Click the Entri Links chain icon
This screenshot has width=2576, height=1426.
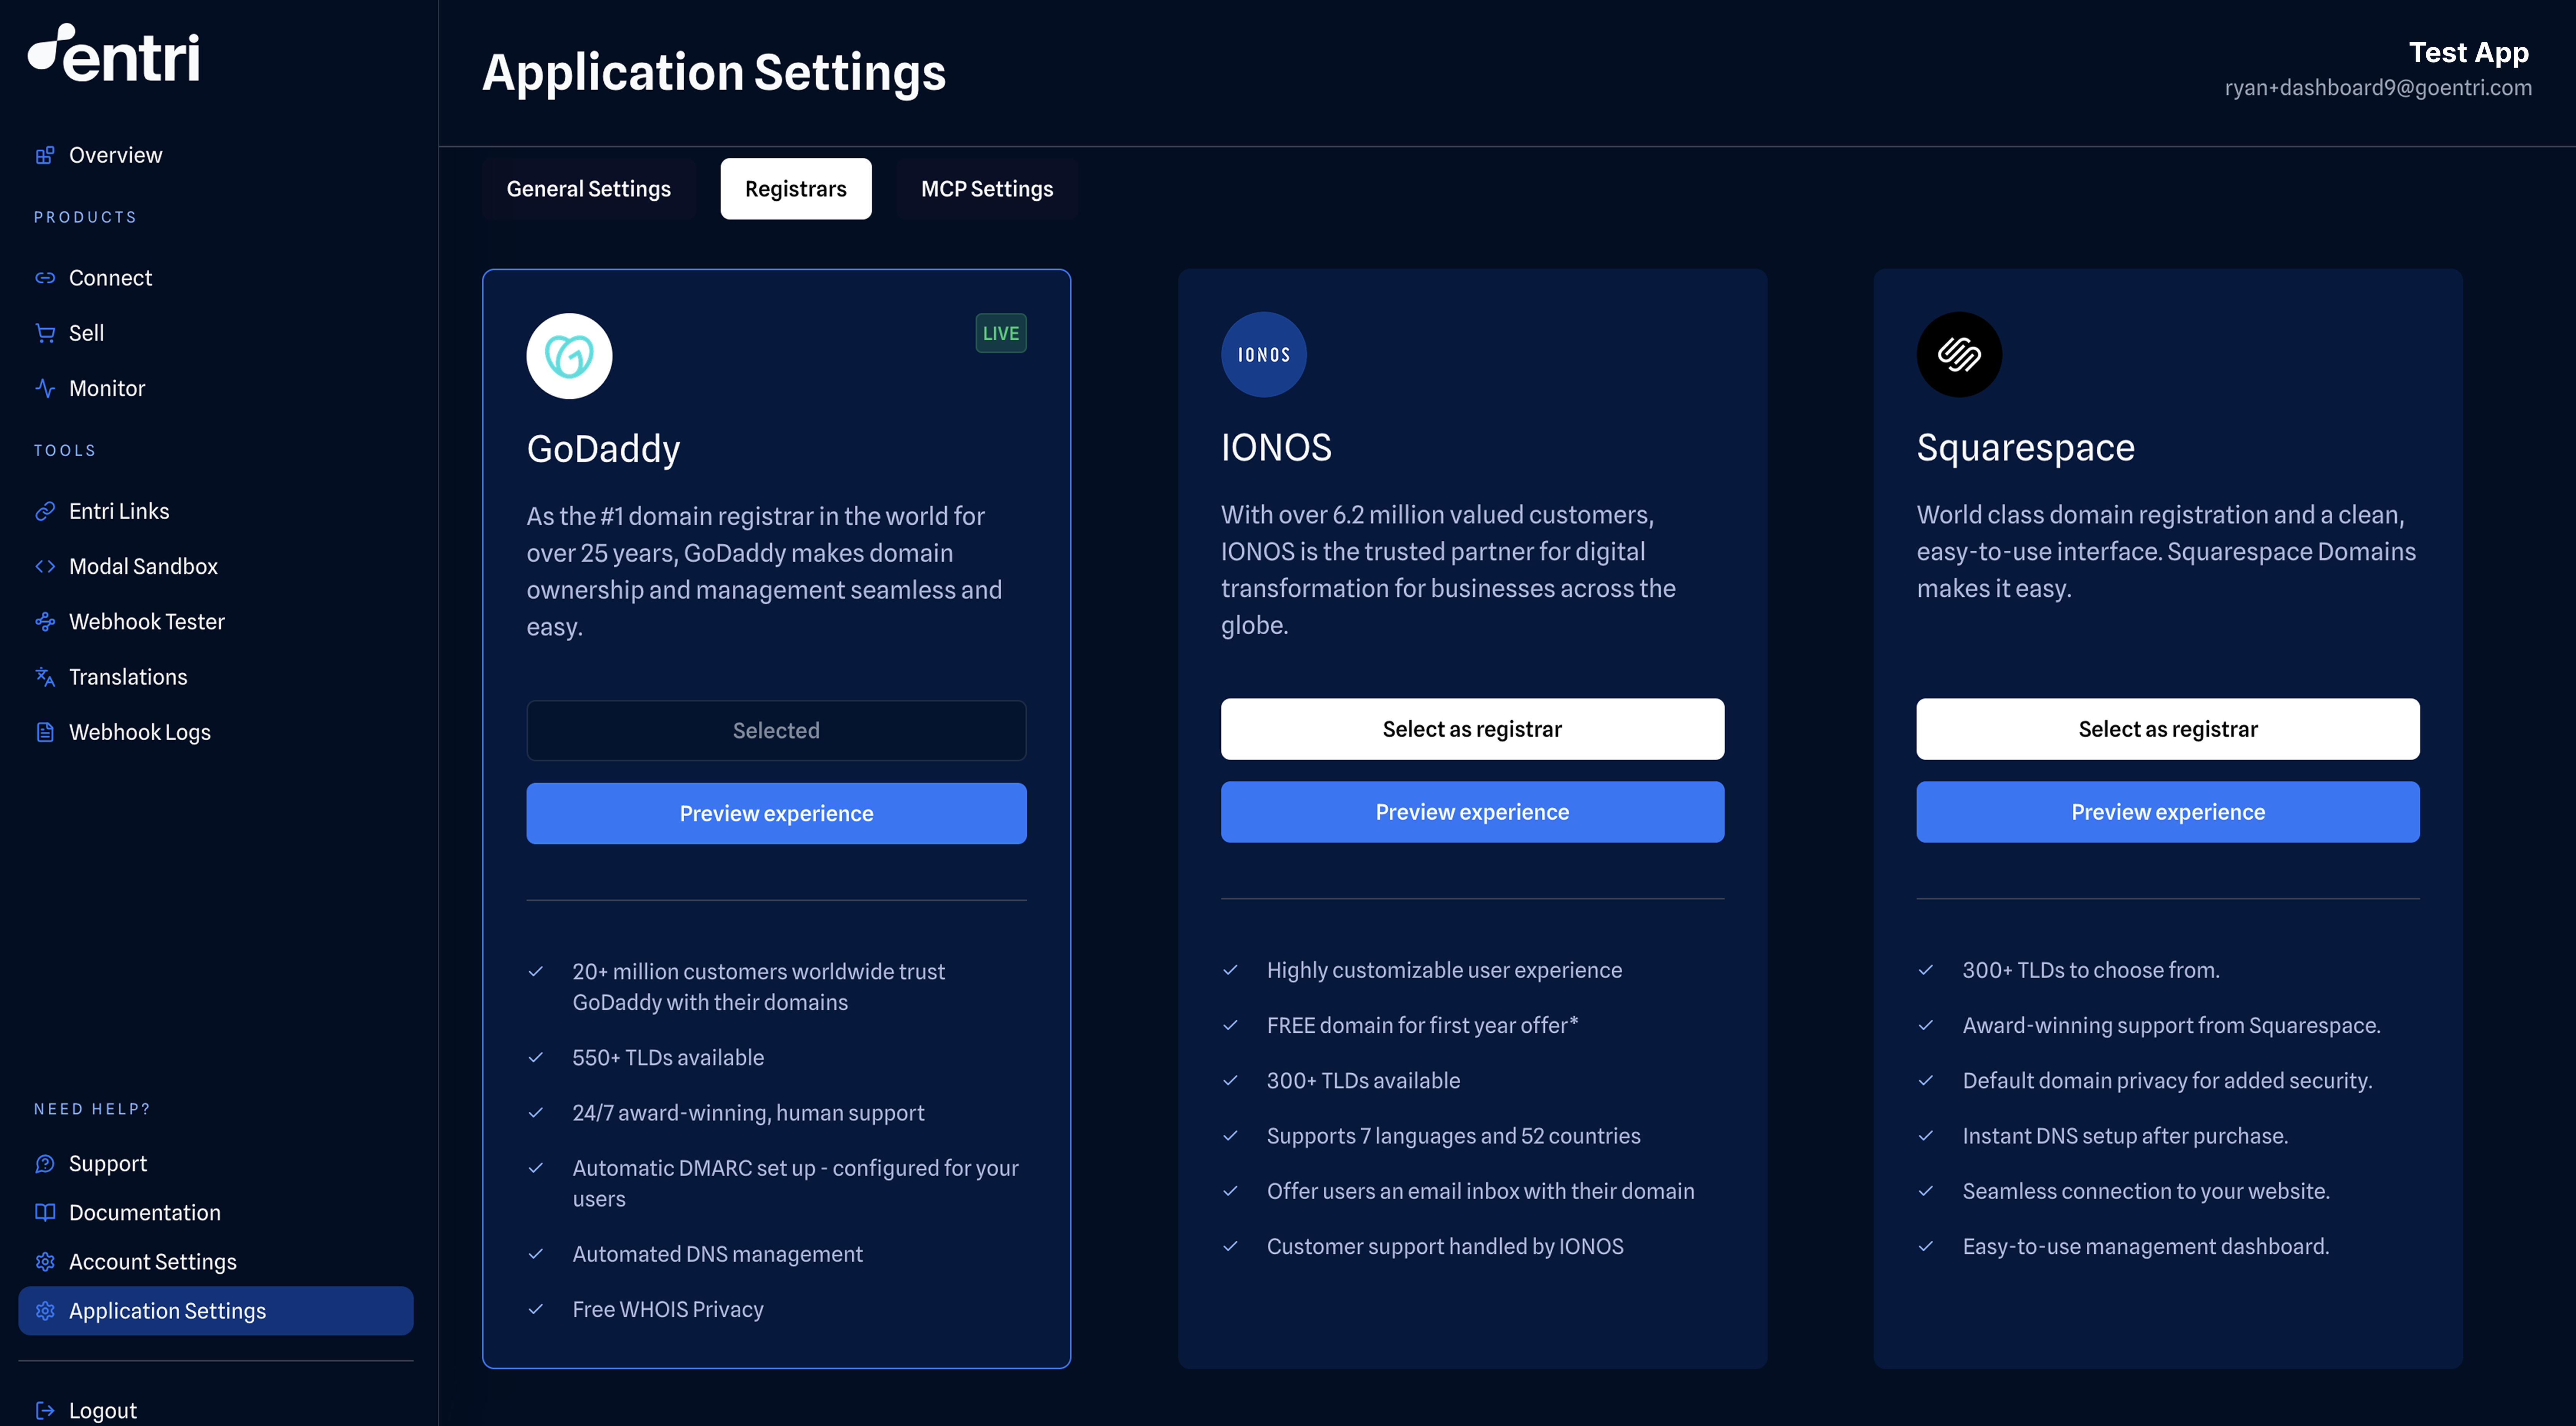point(45,511)
